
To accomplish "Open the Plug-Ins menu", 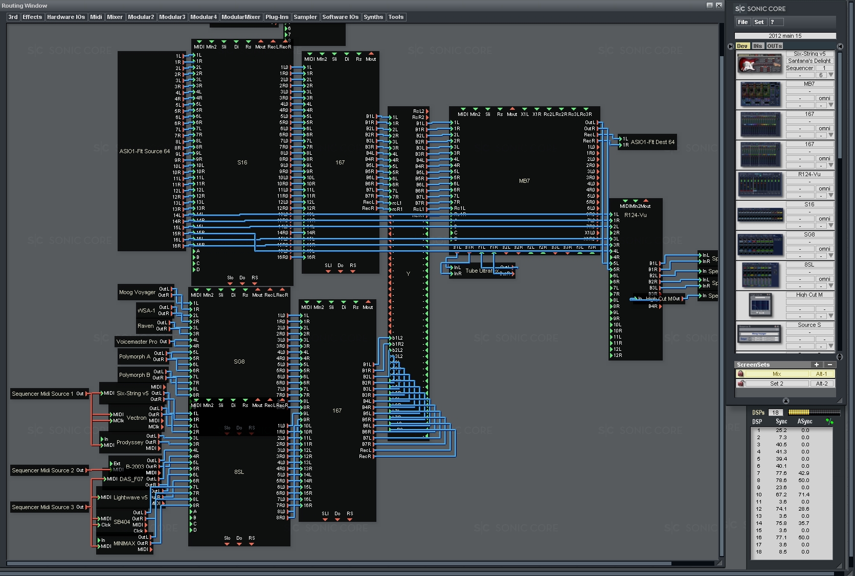I will coord(277,17).
